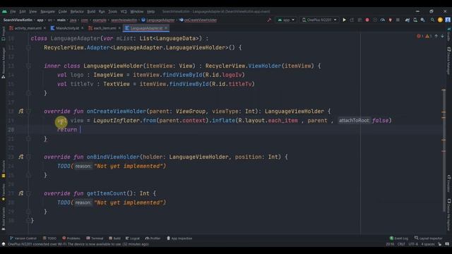452x254 pixels.
Task: Go to next highlighted error arrow
Action: coord(442,36)
